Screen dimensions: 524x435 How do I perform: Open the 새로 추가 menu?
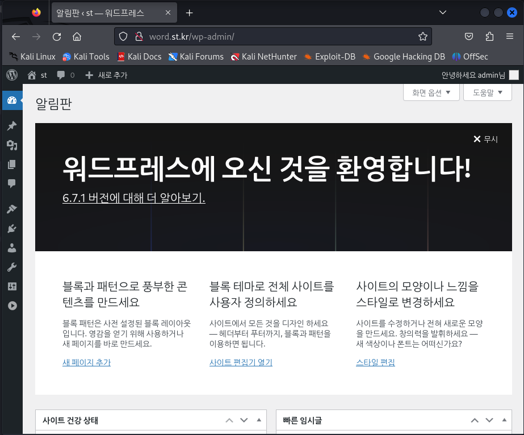[106, 75]
